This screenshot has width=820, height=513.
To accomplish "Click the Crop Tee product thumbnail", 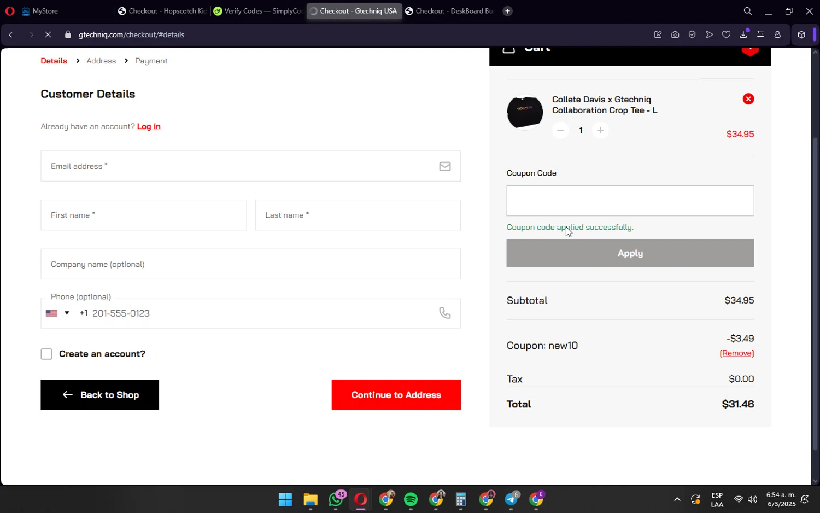I will pos(525,112).
